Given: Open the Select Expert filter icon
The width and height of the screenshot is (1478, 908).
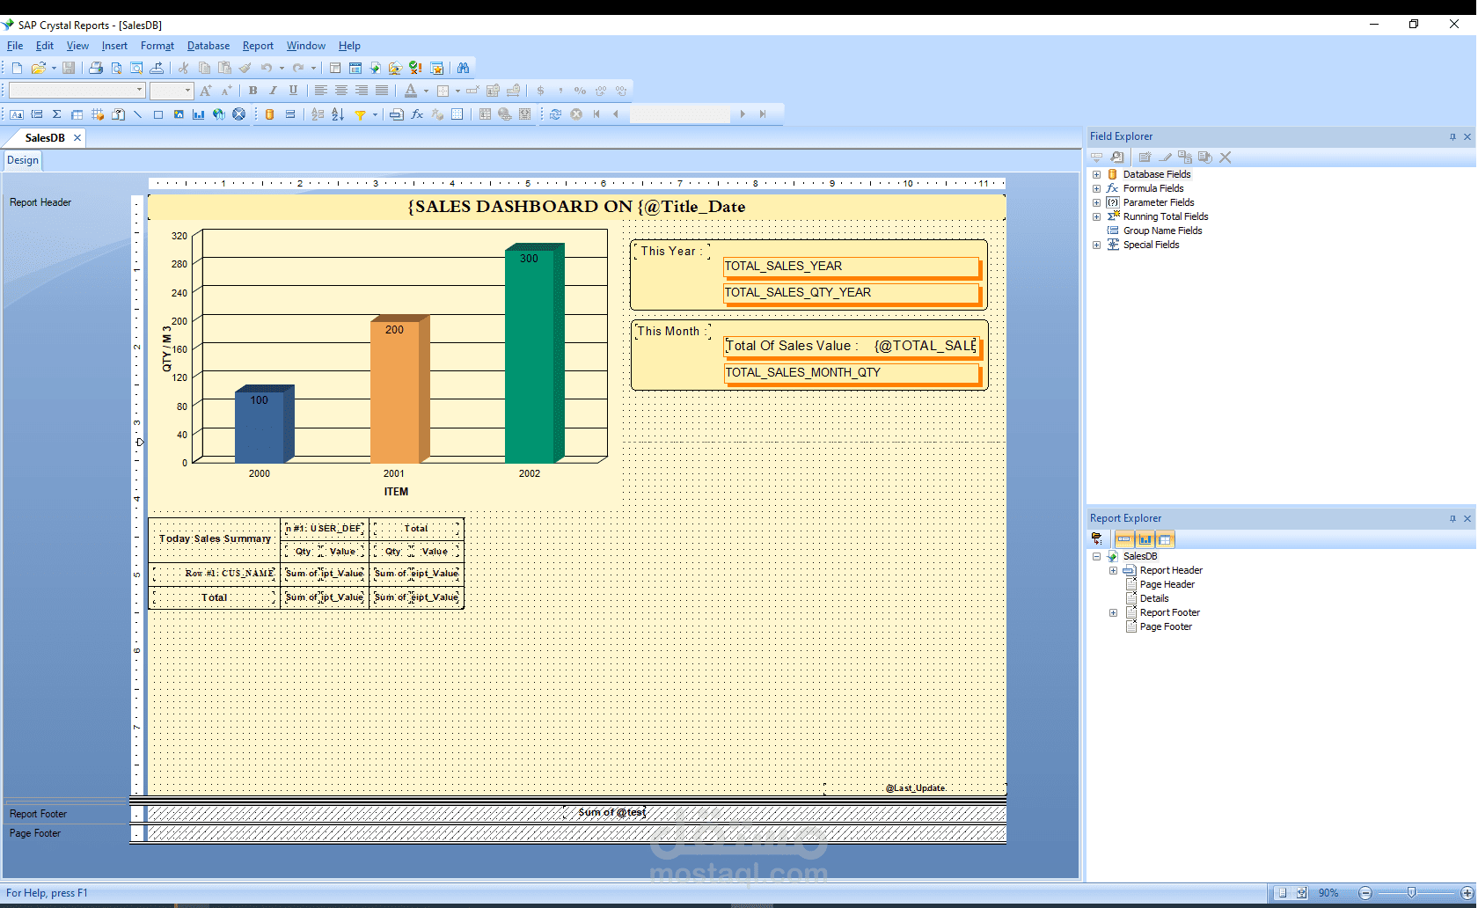Looking at the screenshot, I should tap(362, 114).
